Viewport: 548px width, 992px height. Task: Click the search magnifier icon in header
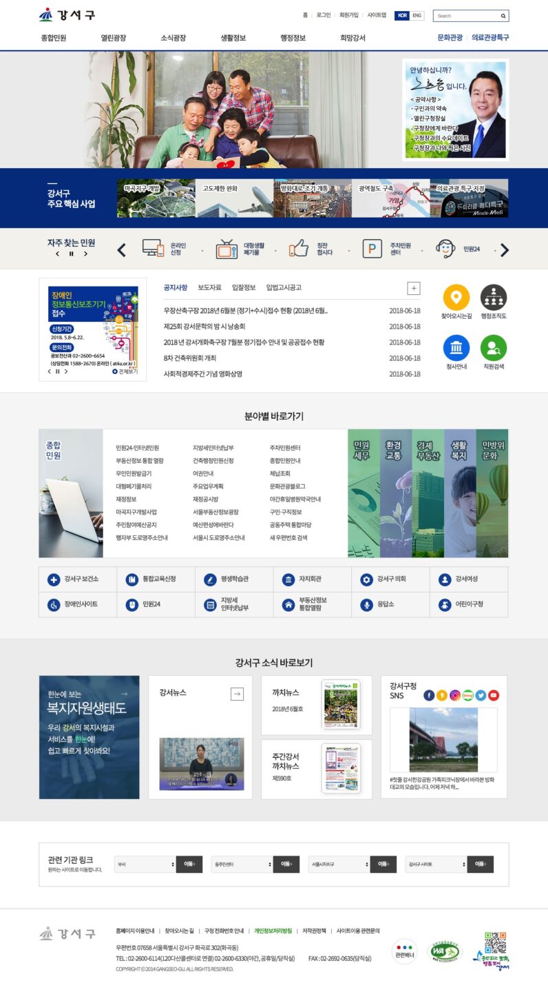(503, 16)
